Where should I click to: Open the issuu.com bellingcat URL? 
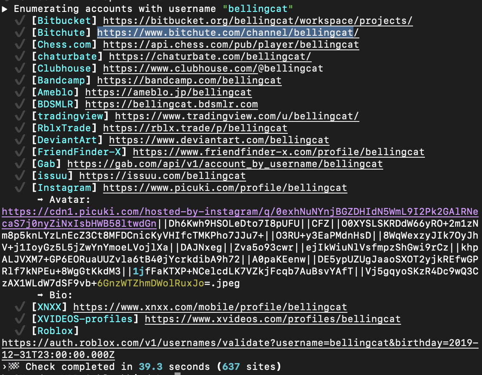pos(162,176)
